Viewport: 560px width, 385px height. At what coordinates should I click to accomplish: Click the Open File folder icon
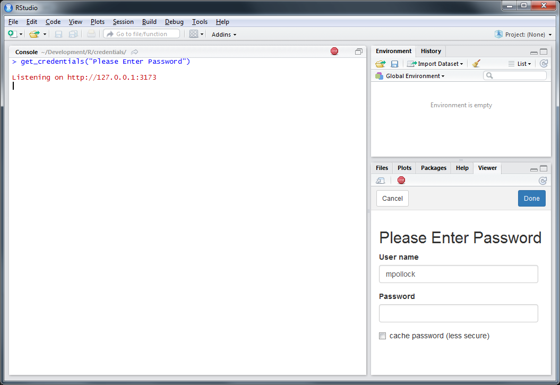[35, 34]
